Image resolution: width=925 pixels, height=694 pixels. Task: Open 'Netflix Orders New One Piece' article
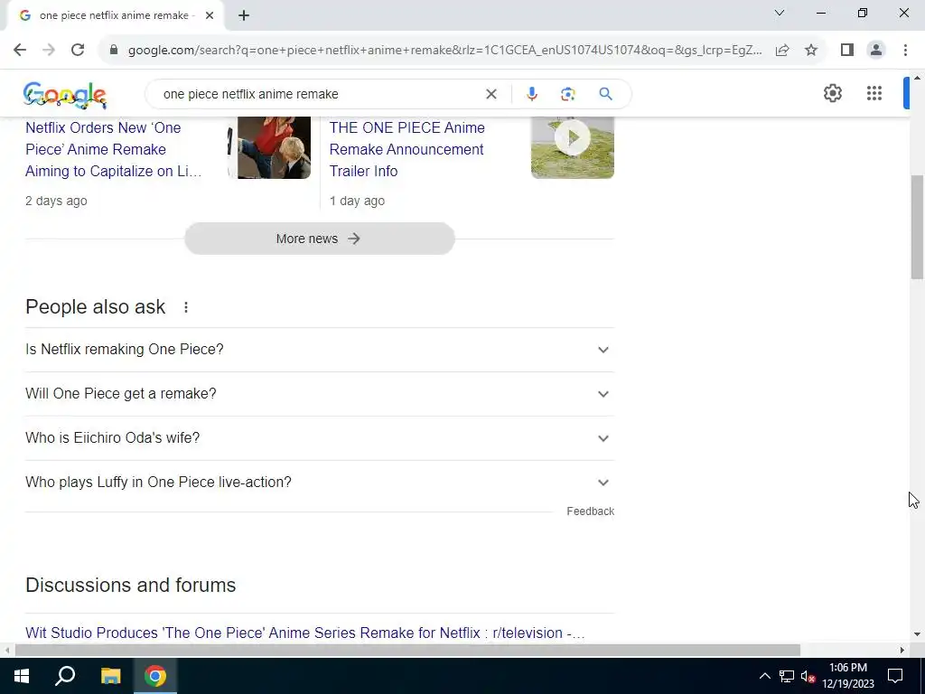coord(114,149)
